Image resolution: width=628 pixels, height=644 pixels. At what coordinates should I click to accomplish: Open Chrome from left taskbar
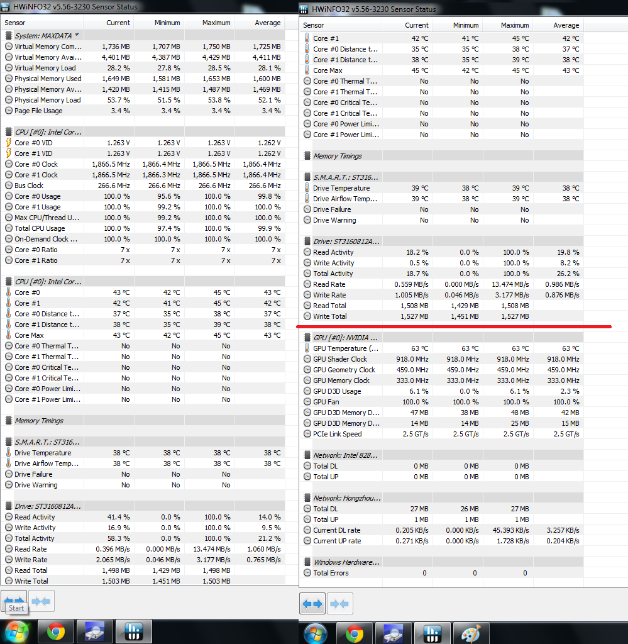click(x=56, y=631)
